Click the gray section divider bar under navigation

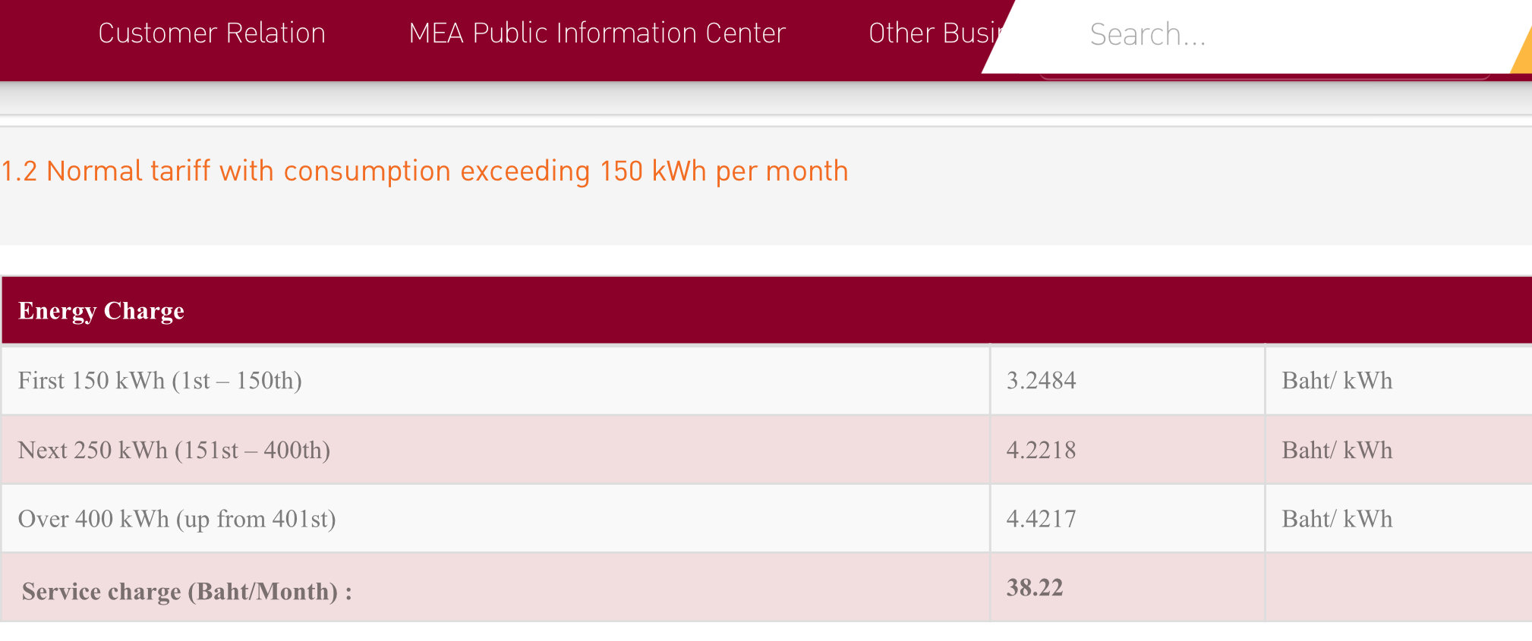point(766,99)
